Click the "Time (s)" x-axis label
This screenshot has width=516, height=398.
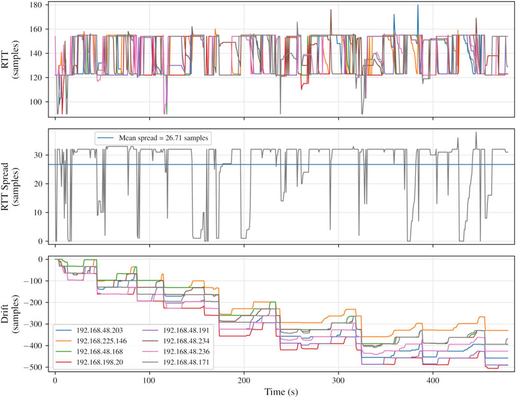pos(281,392)
